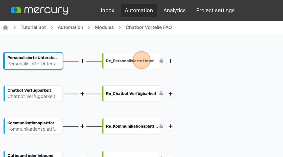283x157 pixels.
Task: Select the Chatbot Verfügbarkeit intent node
Action: (33, 93)
